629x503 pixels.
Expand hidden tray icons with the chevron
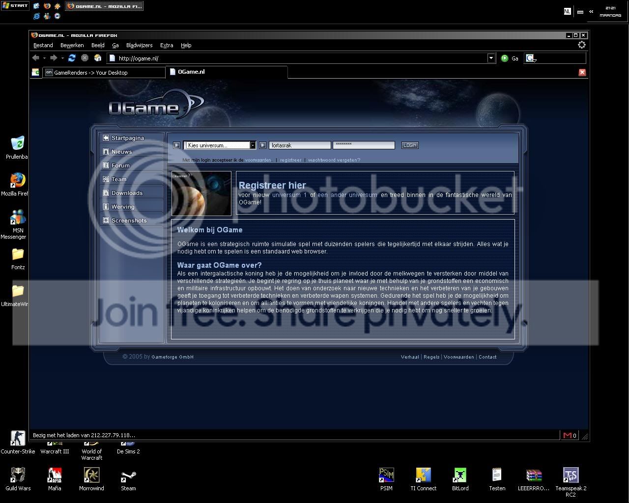point(591,11)
